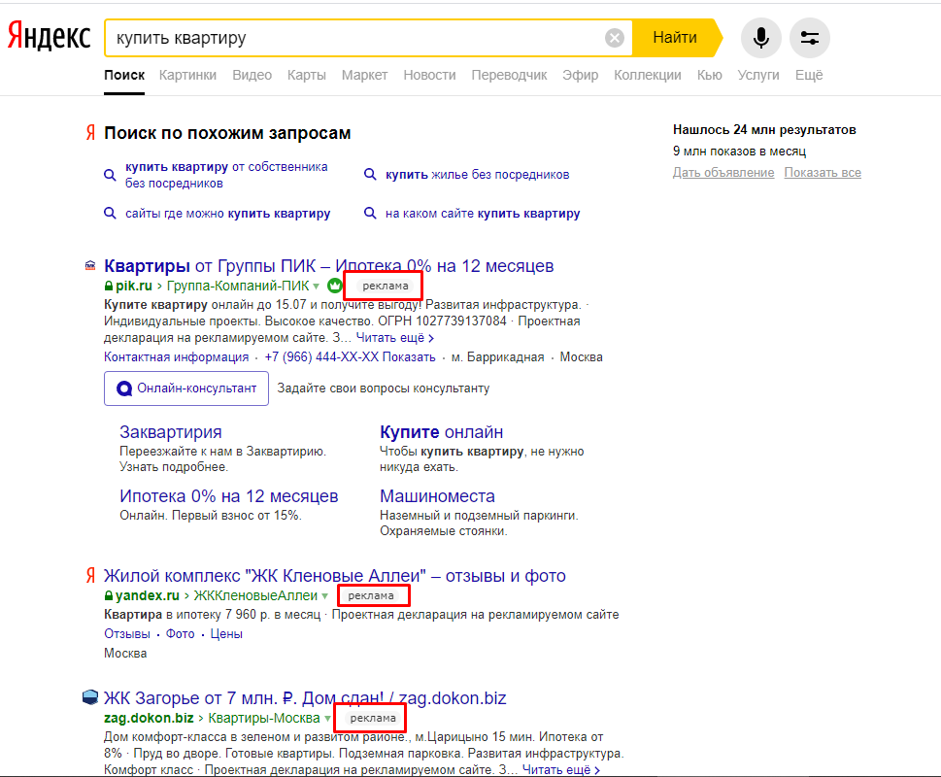Screen dimensions: 941x777
Task: Open the Переводчик tab
Action: click(509, 75)
